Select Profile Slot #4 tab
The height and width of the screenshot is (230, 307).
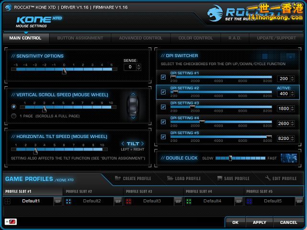pyautogui.click(x=214, y=191)
